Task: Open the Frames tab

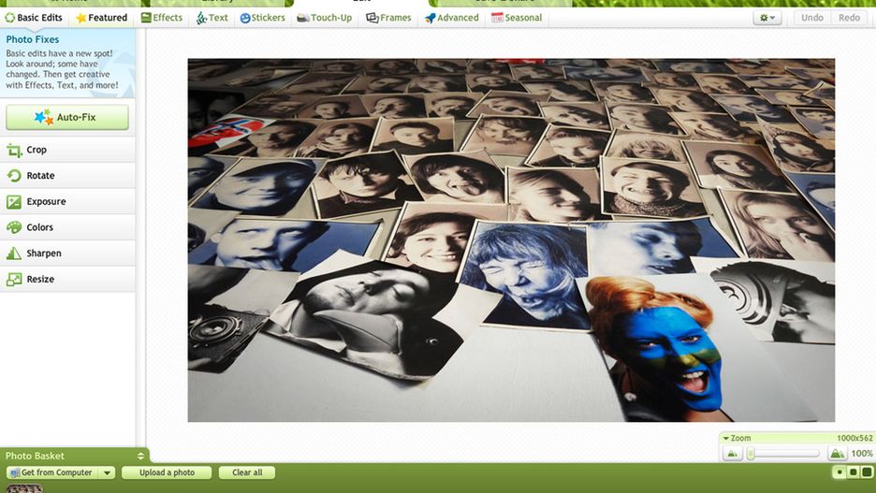Action: (x=388, y=18)
